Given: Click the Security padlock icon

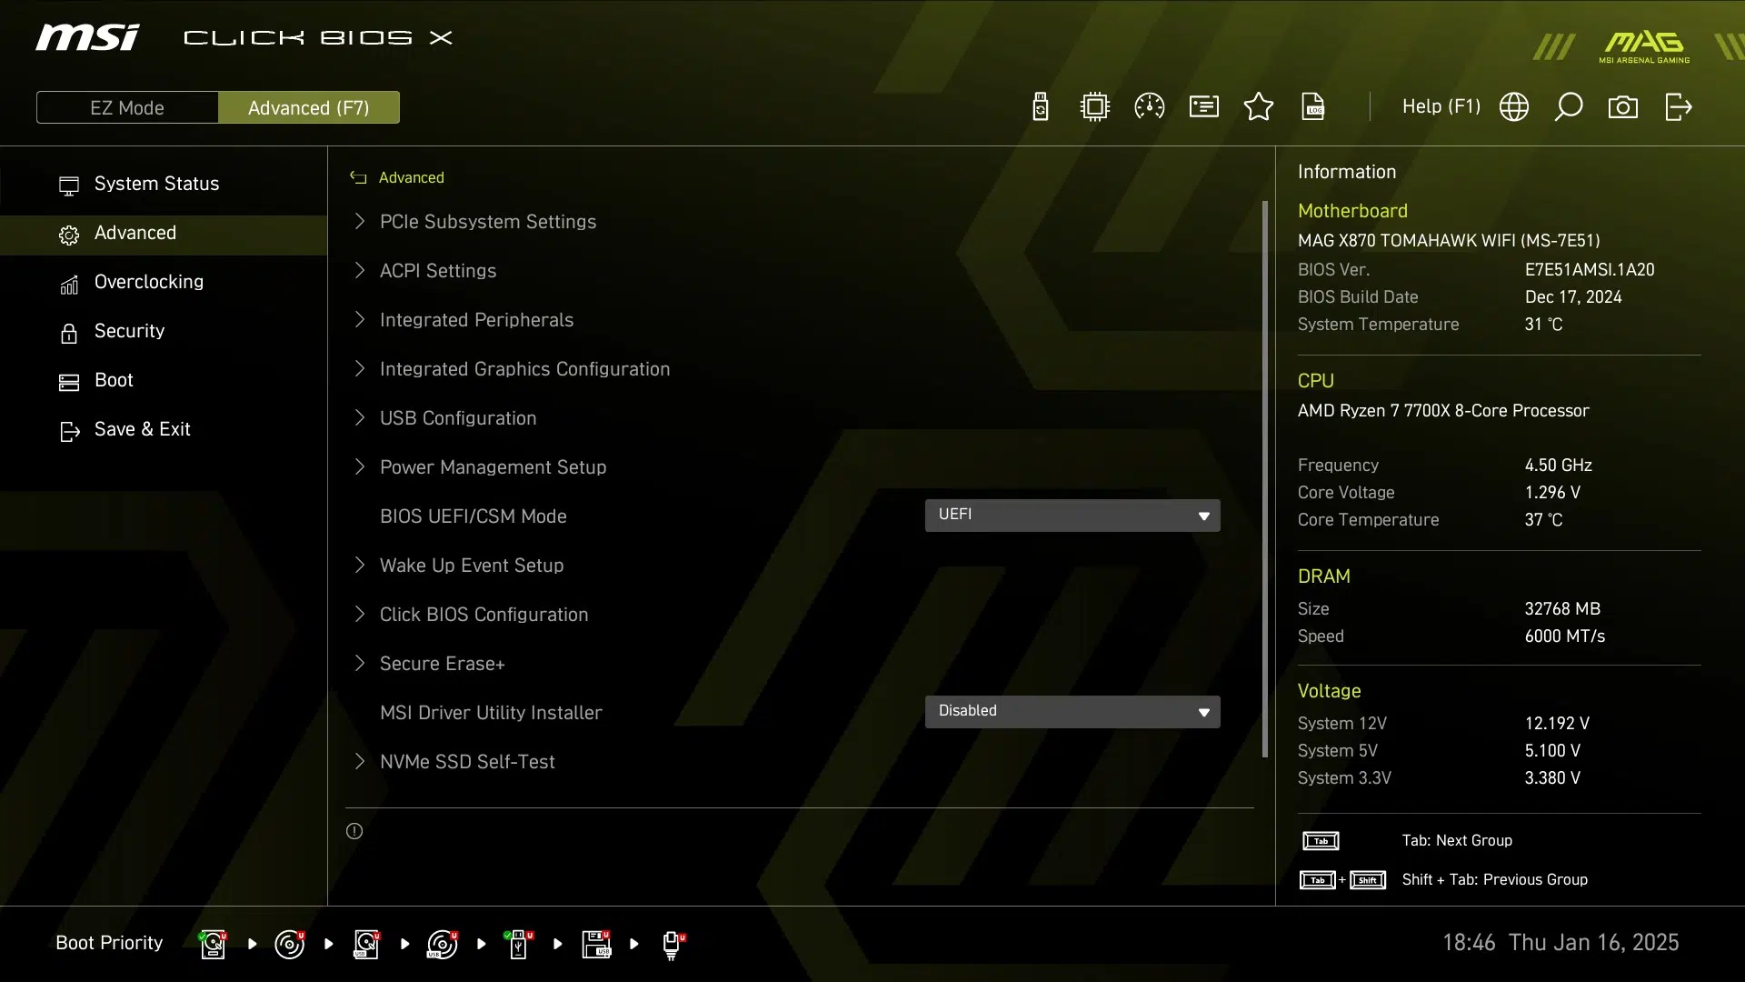Looking at the screenshot, I should [69, 333].
